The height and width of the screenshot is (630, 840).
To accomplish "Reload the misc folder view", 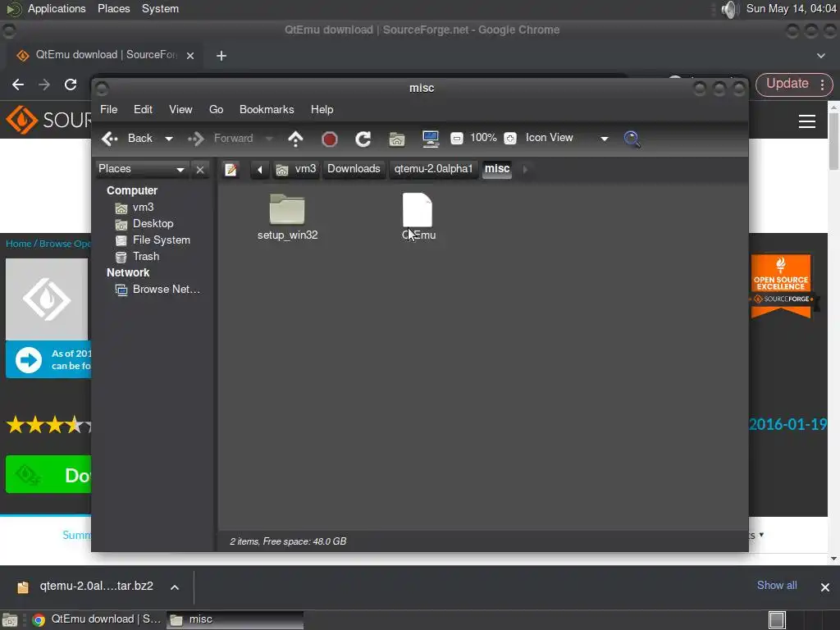I will tap(363, 139).
